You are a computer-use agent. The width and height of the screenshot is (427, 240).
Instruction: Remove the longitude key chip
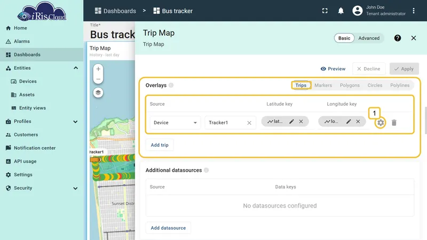pos(358,122)
